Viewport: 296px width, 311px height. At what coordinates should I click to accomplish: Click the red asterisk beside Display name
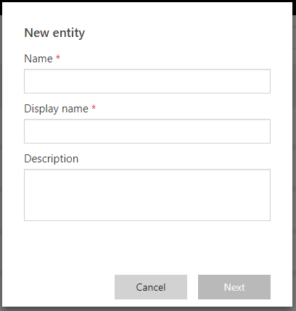click(x=94, y=107)
